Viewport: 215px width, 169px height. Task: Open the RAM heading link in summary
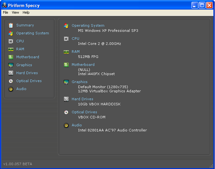coord(76,52)
